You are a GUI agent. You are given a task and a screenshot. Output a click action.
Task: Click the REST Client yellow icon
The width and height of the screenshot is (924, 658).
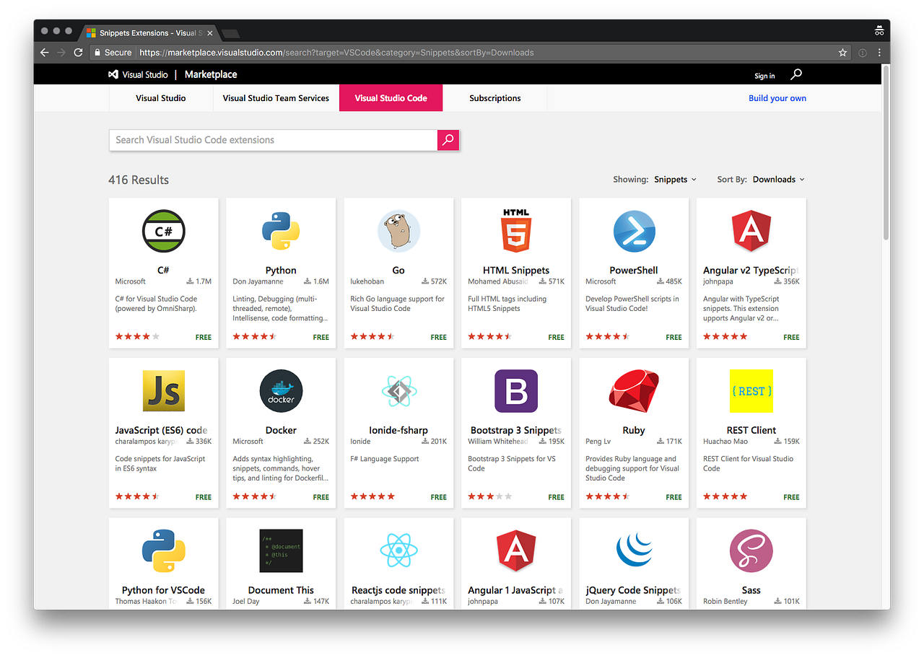(751, 390)
